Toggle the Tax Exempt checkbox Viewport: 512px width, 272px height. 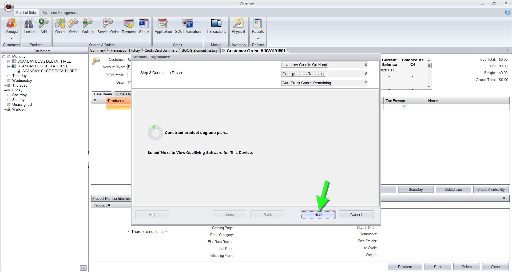point(404,107)
